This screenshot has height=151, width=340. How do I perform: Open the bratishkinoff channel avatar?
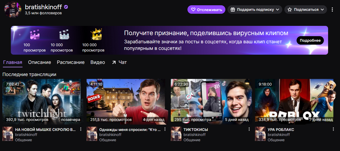pos(12,9)
